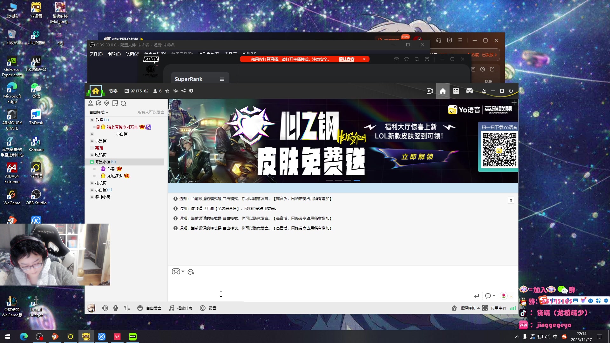
Task: Open the red 芜湖 channel
Action: point(99,148)
